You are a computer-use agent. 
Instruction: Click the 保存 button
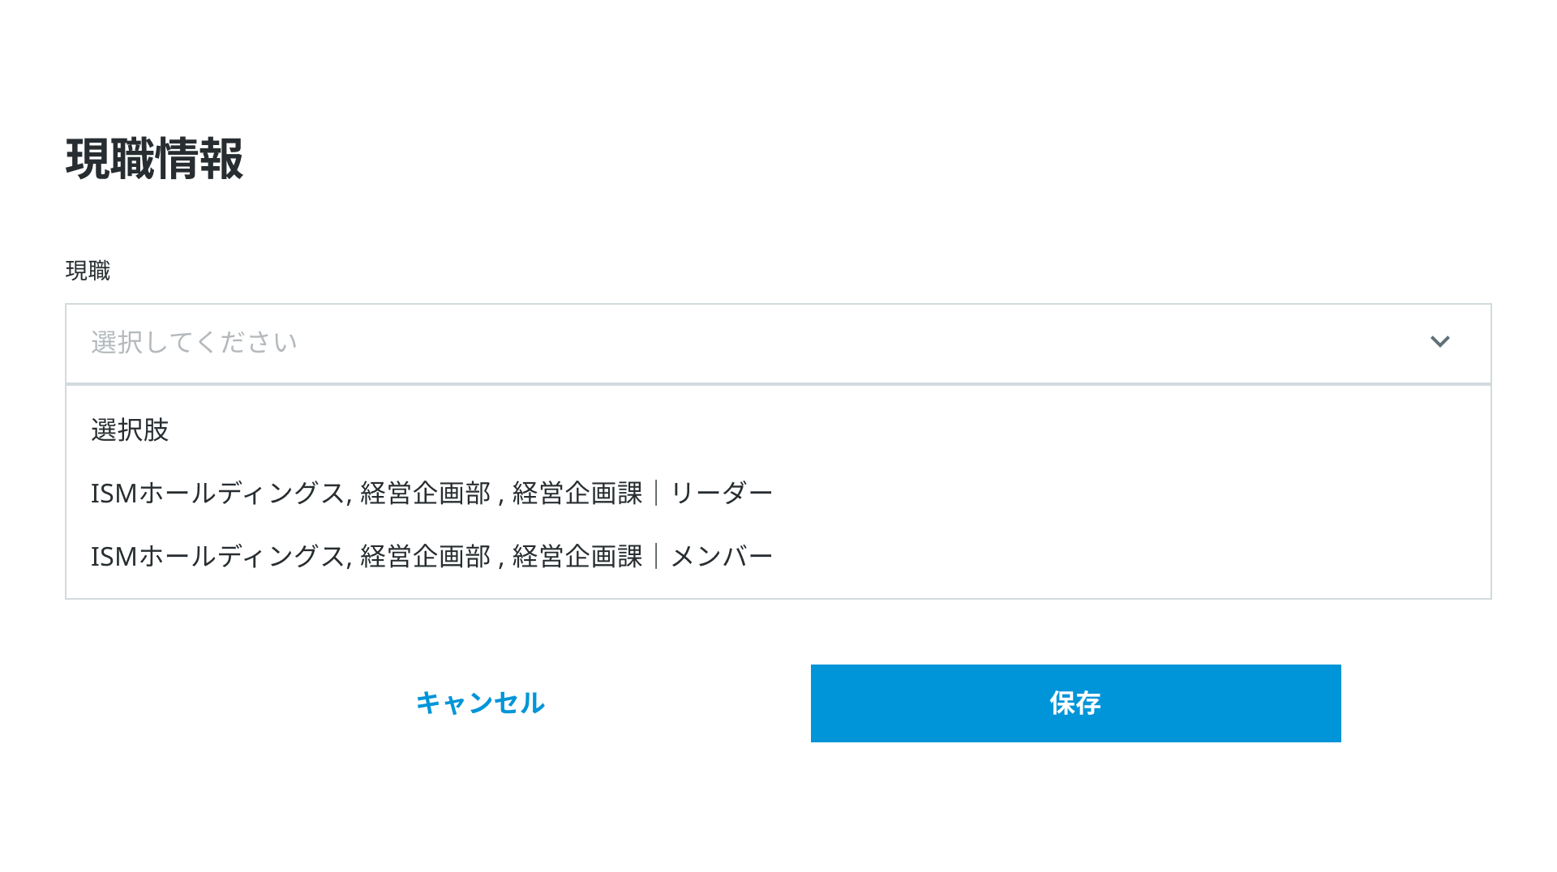coord(1075,703)
